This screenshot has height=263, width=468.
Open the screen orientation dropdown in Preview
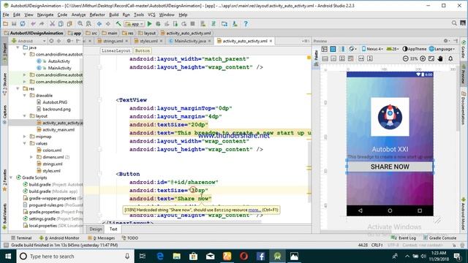pos(352,49)
